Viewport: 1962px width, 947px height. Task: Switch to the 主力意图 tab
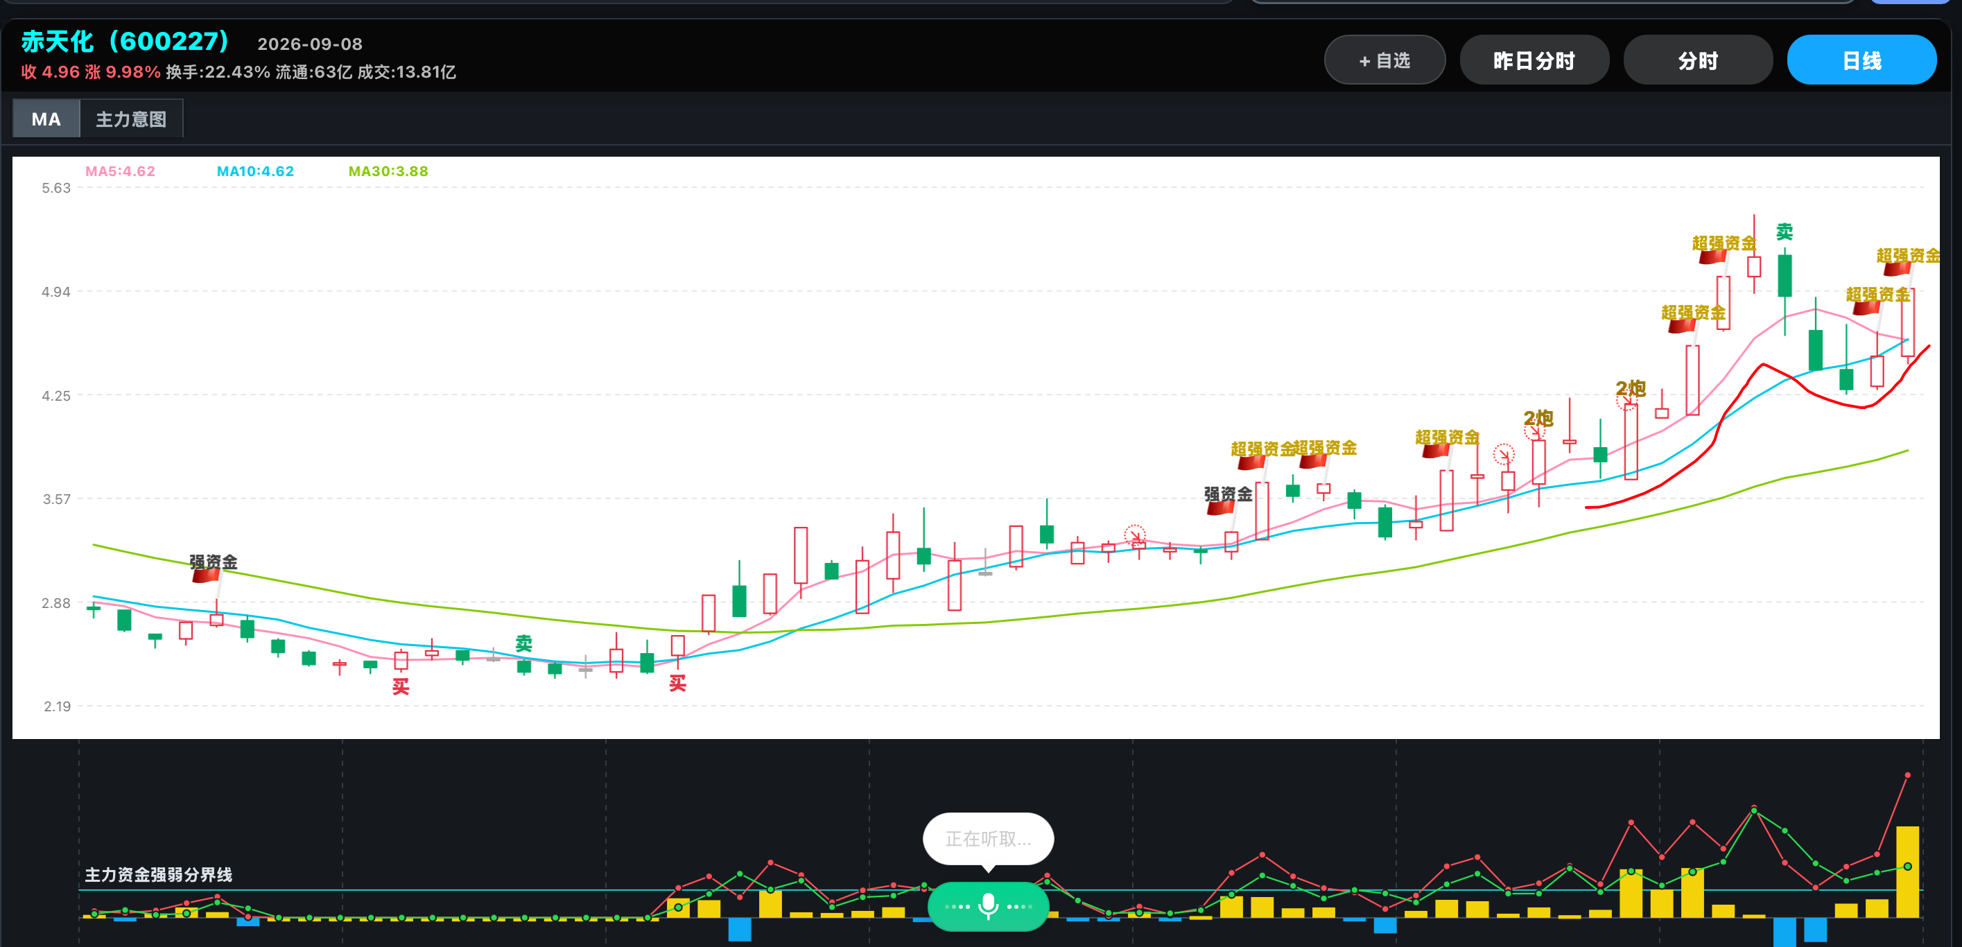(x=131, y=119)
